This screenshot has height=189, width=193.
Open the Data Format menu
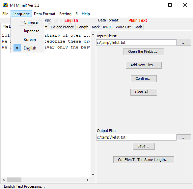pos(44,14)
